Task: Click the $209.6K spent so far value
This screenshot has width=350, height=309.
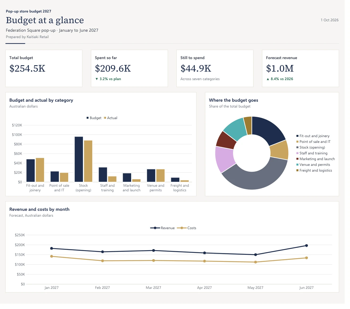Action: click(x=113, y=69)
